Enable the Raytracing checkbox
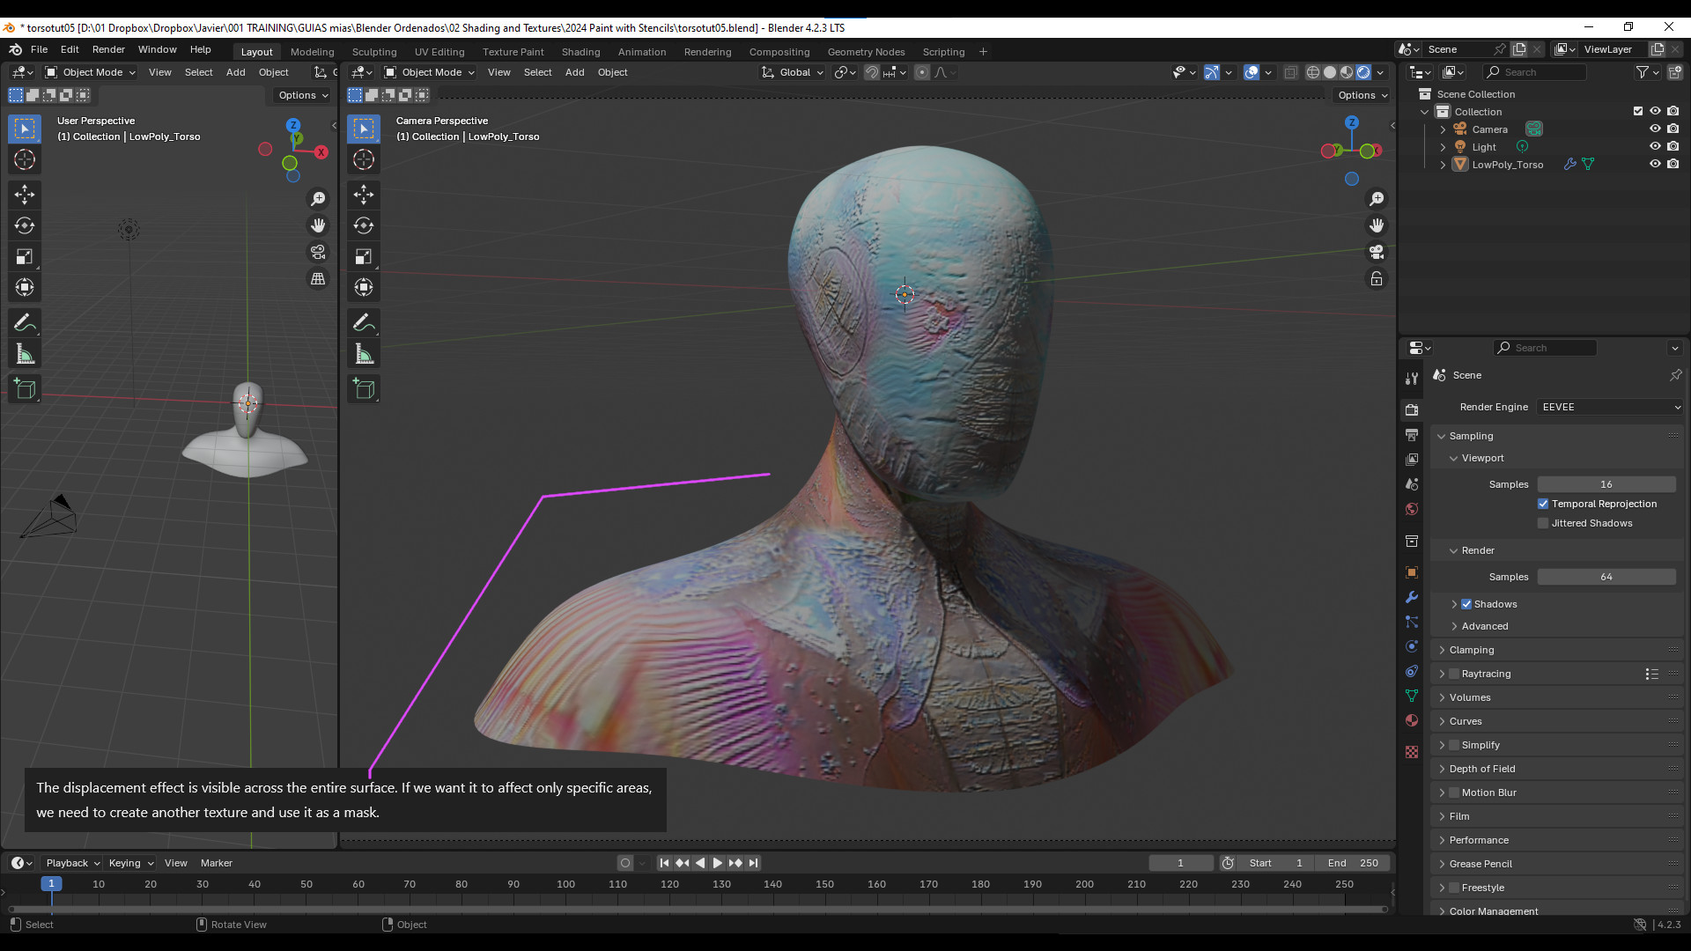Screen dimensions: 1691x951 pyautogui.click(x=1454, y=674)
